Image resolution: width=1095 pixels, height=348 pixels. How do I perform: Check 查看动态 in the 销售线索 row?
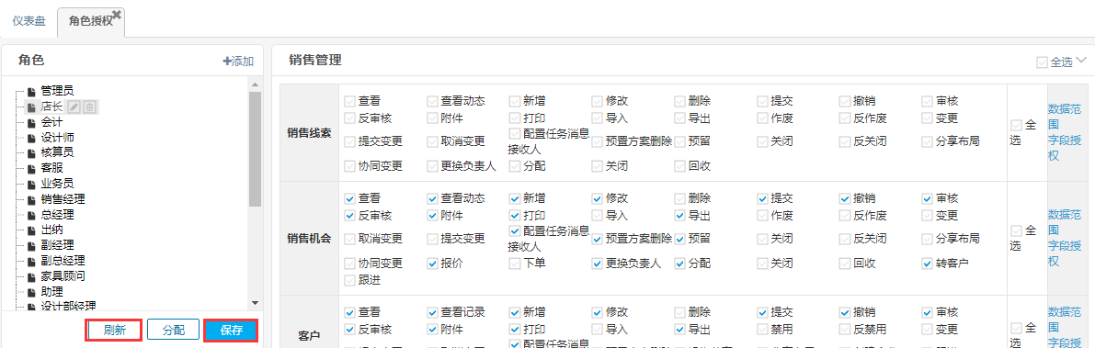point(432,102)
